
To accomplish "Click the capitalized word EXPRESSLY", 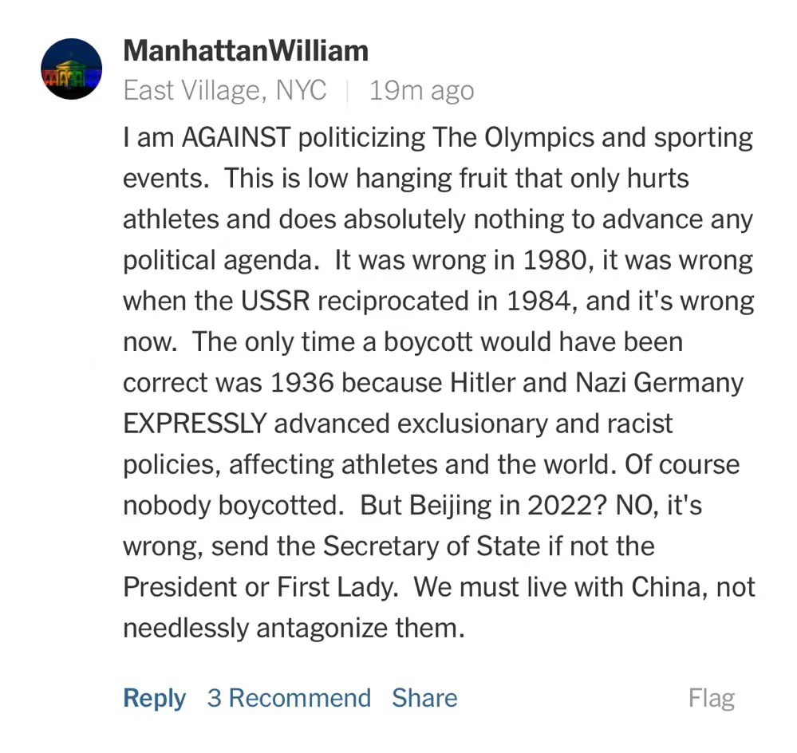I will point(194,424).
